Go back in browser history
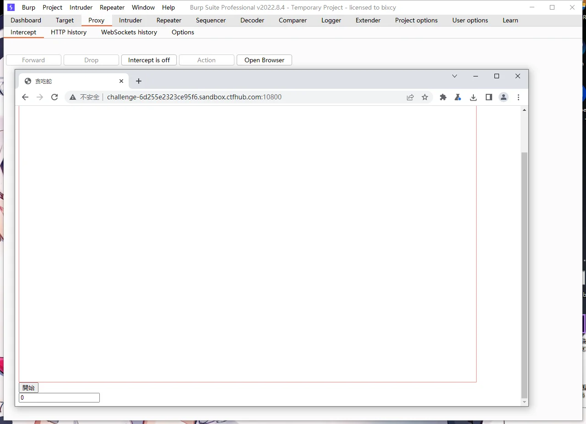 [25, 97]
